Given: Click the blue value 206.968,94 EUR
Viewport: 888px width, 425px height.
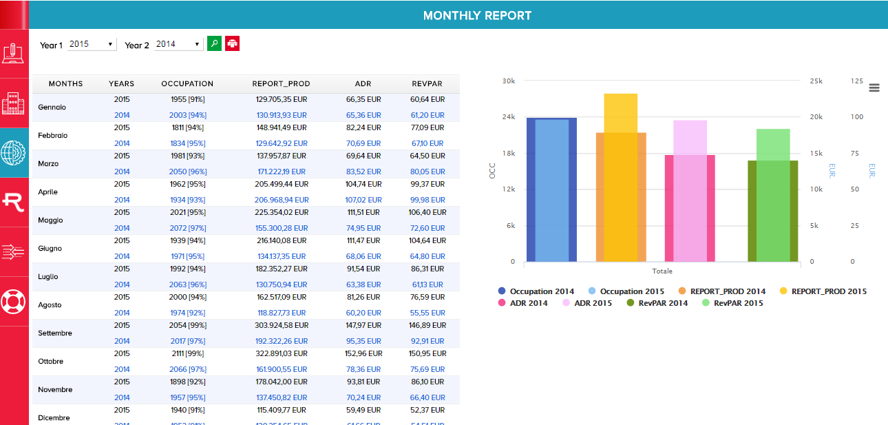Looking at the screenshot, I should [x=282, y=200].
